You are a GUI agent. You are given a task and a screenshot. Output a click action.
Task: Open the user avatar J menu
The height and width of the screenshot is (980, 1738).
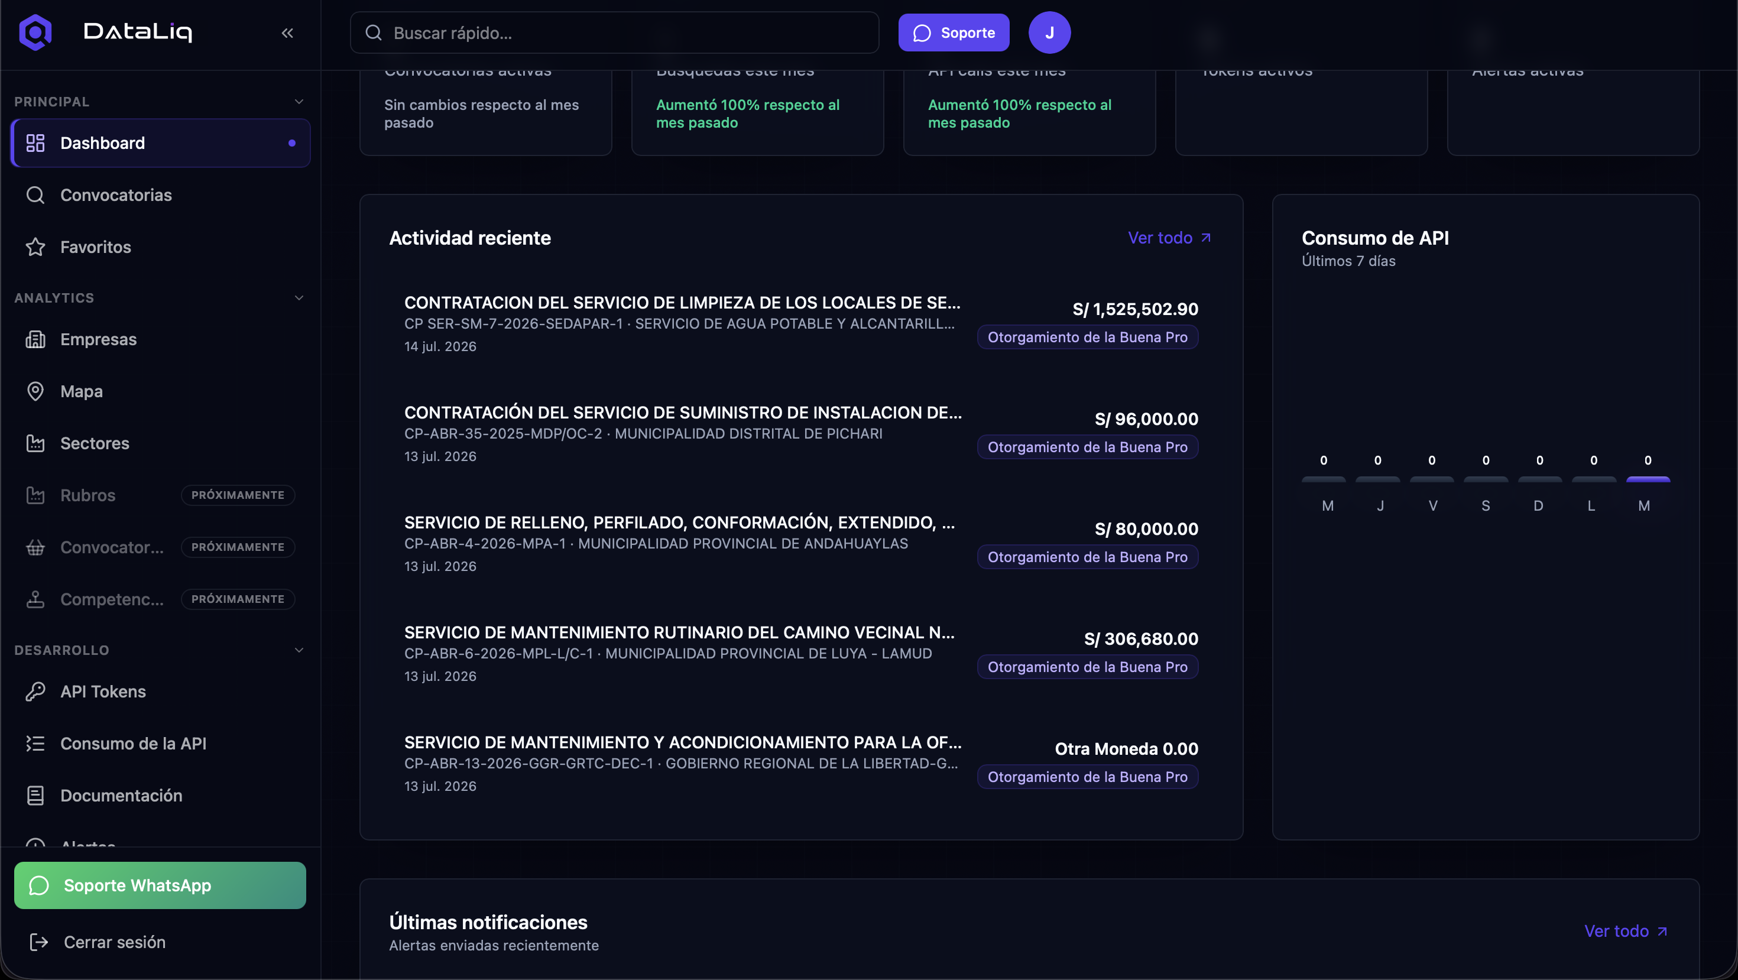pos(1049,33)
